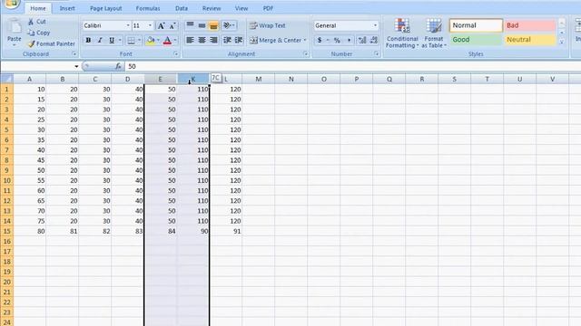Switch to the Page Layout tab
The width and height of the screenshot is (581, 326).
click(x=105, y=8)
